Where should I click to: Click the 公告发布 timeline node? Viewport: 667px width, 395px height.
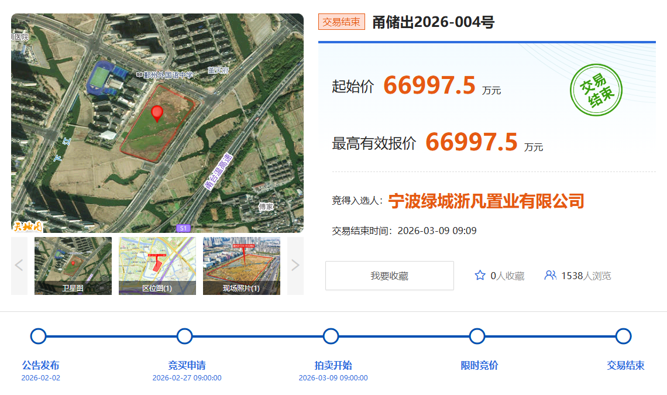pos(38,336)
